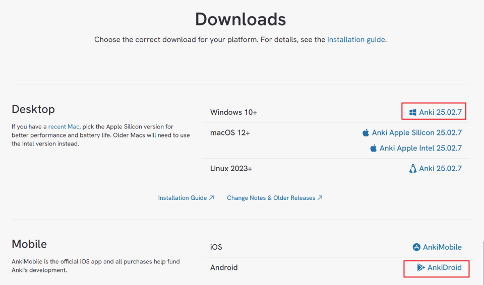Click the Apple icon next to Anki Apple Intel

click(x=373, y=148)
